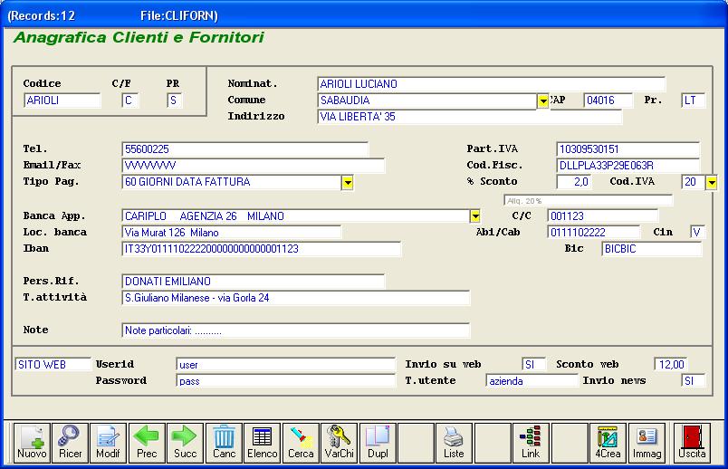Click the Pr. field containing LT

694,100
